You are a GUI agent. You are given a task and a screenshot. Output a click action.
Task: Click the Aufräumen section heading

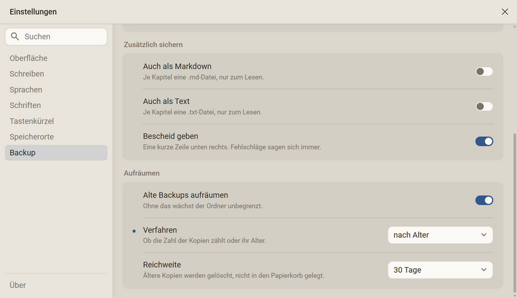[x=142, y=173]
